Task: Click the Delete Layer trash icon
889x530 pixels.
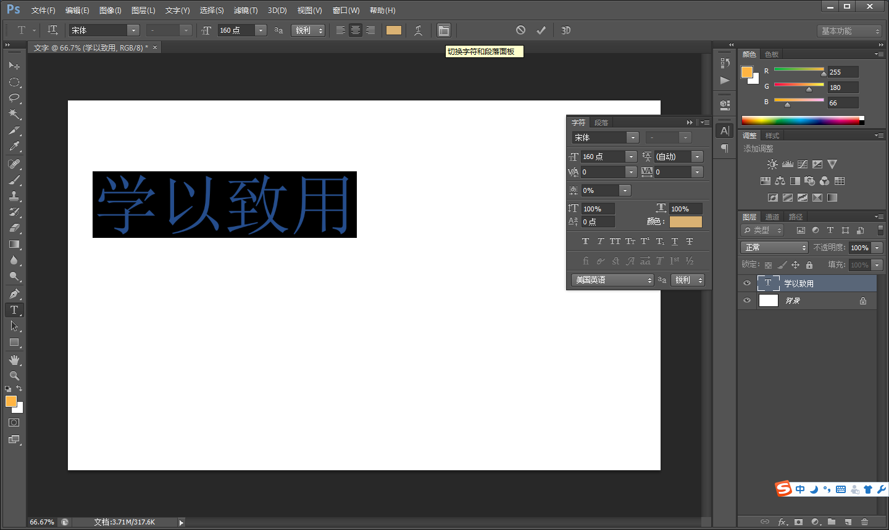Action: coord(864,522)
